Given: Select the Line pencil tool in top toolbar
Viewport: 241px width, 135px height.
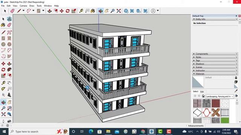Looking at the screenshot, I should [19, 11].
